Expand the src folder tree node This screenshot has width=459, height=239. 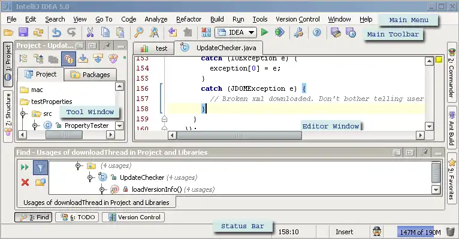click(23, 114)
